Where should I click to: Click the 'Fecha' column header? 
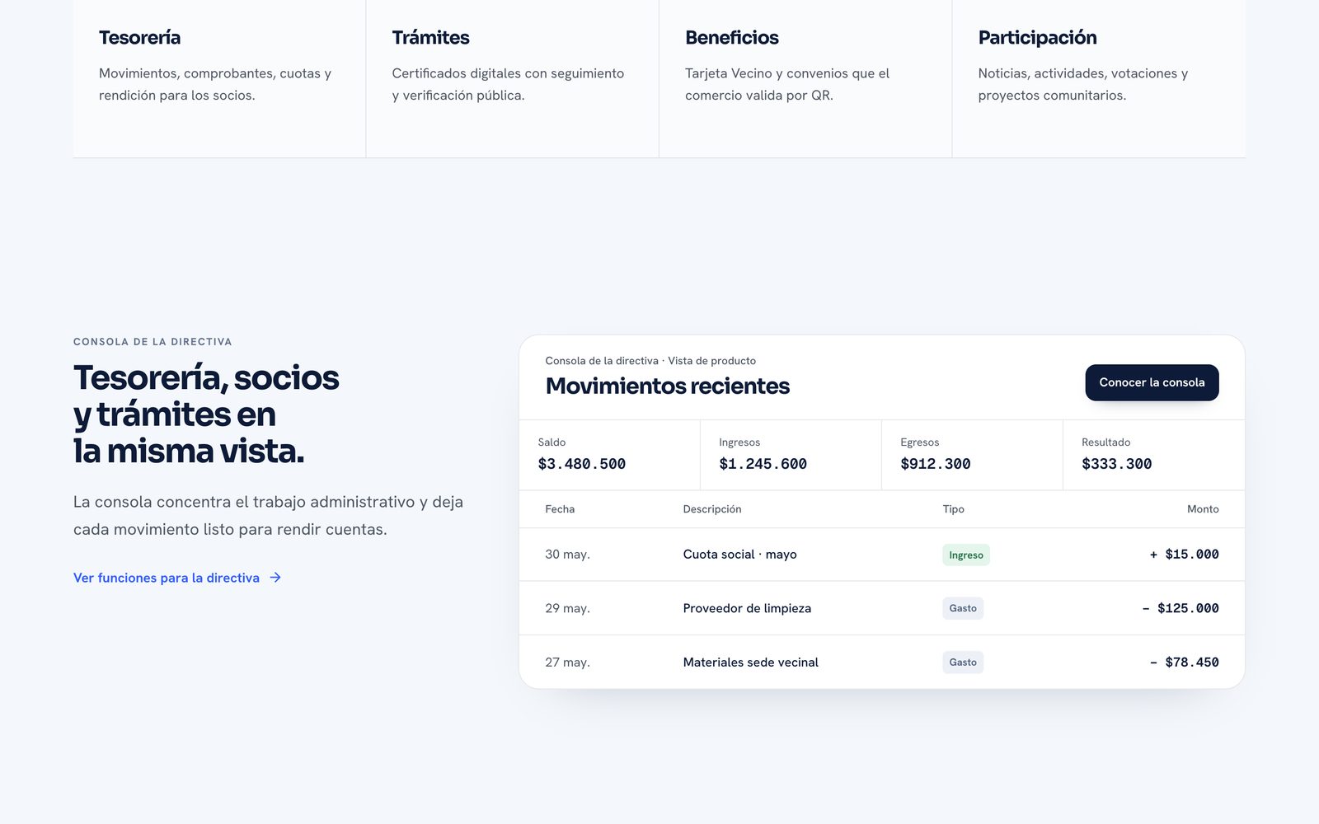(560, 509)
